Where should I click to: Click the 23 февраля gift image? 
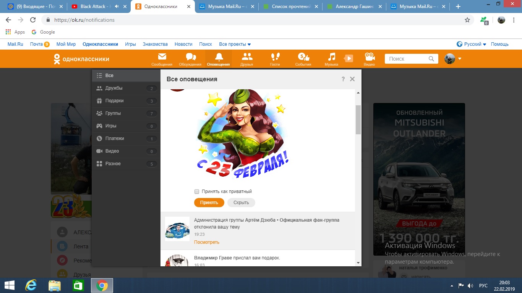point(242,134)
